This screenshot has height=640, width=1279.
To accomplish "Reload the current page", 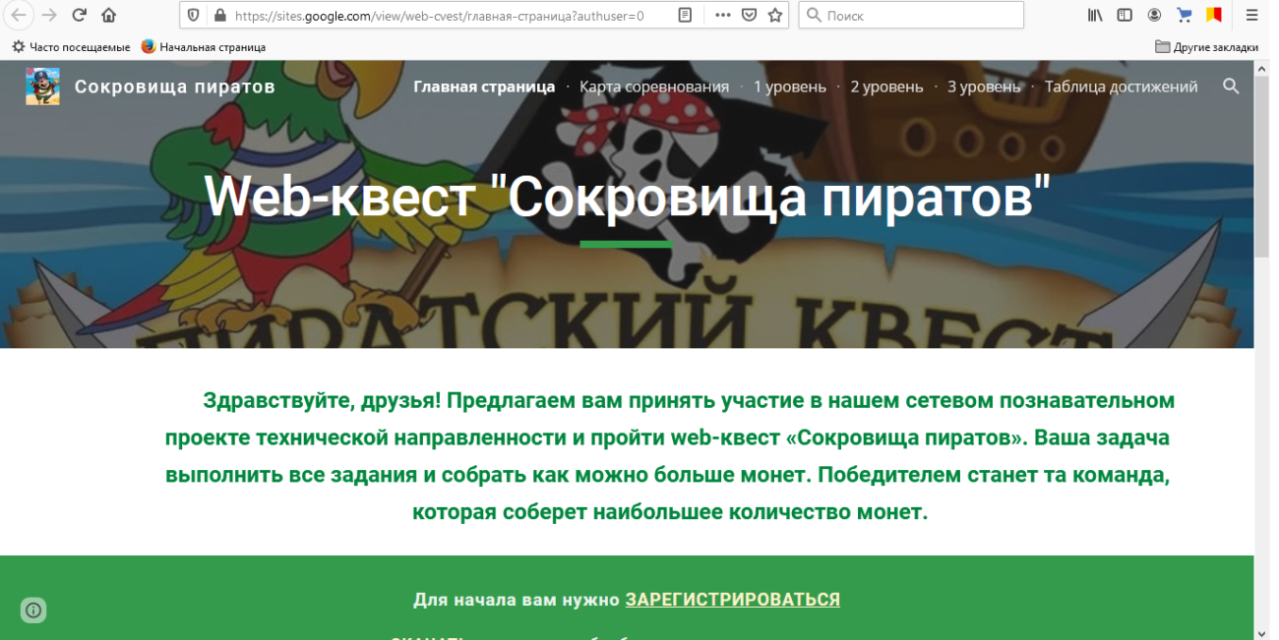I will click(80, 15).
